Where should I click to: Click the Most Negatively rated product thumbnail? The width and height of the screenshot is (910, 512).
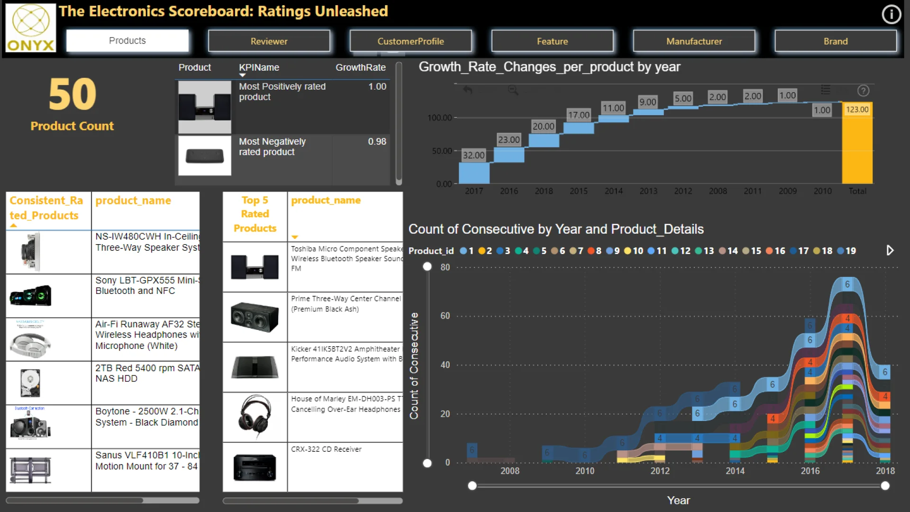(x=205, y=155)
